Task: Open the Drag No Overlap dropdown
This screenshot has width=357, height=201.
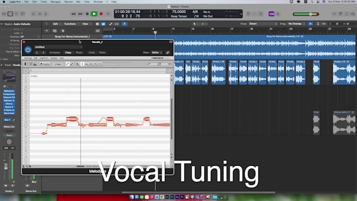Action: coord(297,24)
